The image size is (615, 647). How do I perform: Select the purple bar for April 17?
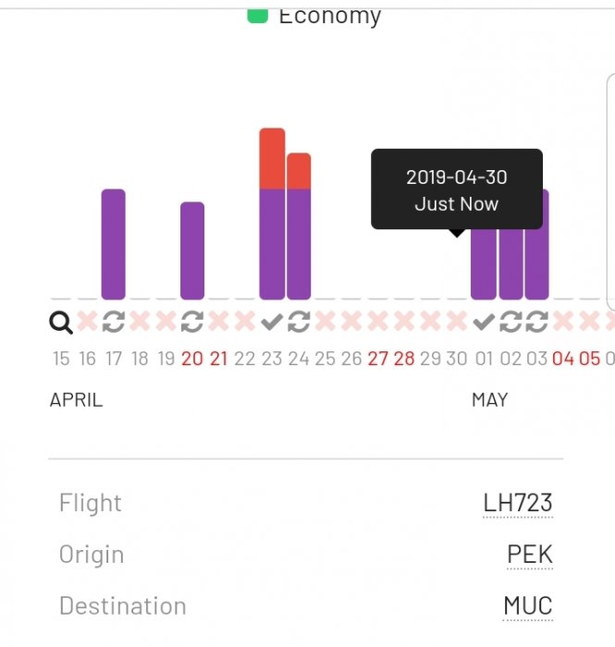pyautogui.click(x=113, y=244)
